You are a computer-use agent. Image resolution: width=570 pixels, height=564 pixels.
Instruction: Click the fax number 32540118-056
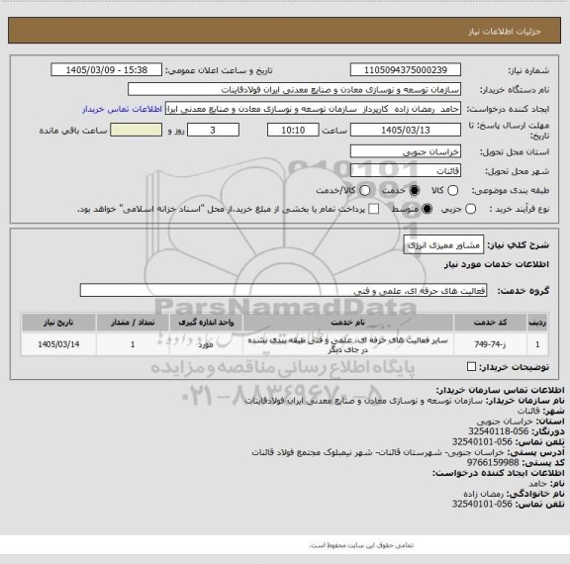(498, 431)
